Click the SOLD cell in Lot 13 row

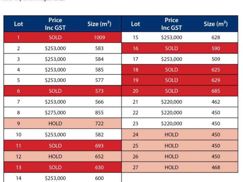(x=55, y=167)
